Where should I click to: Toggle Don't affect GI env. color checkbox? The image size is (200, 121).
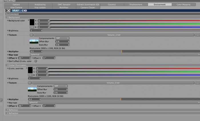pyautogui.click(x=36, y=61)
